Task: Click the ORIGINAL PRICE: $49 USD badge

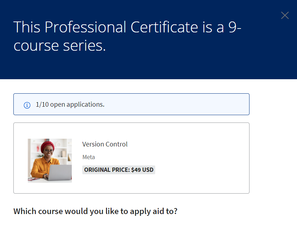Action: [119, 170]
